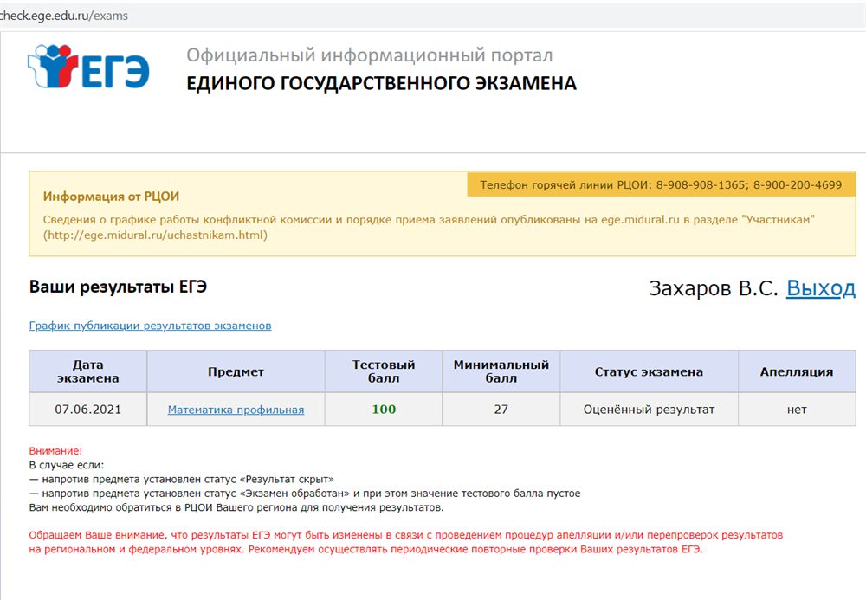The width and height of the screenshot is (866, 600).
Task: Click the green test score 100
Action: pos(384,410)
